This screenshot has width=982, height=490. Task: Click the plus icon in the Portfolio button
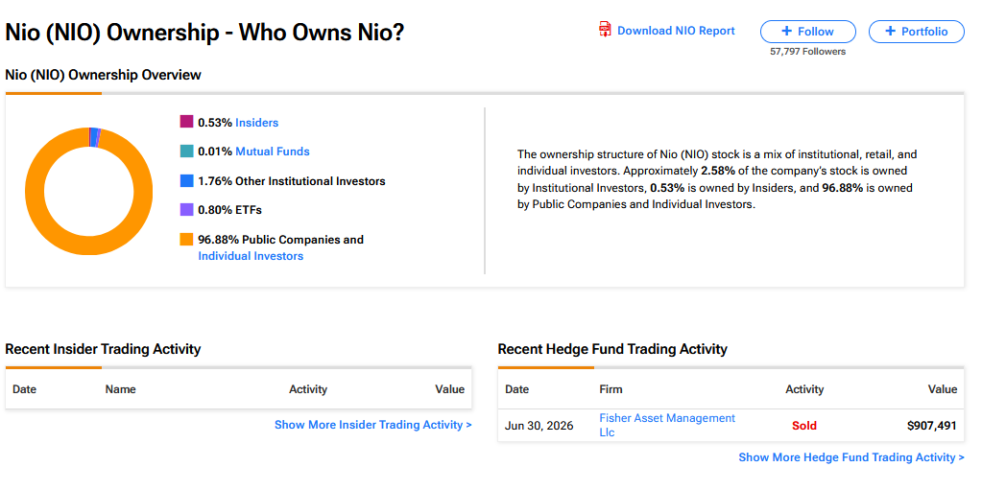(x=891, y=32)
